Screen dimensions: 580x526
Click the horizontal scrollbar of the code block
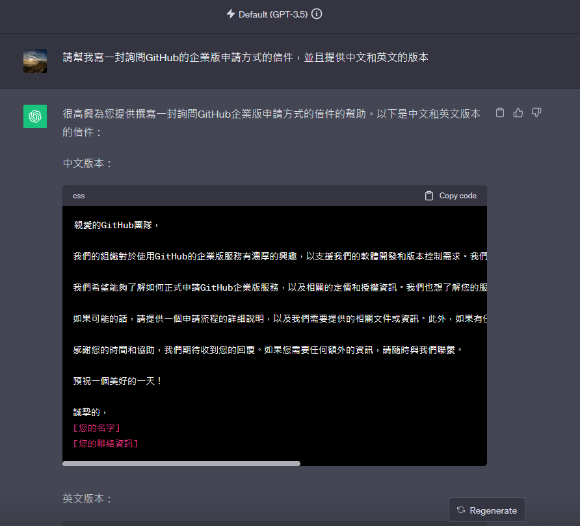click(181, 464)
